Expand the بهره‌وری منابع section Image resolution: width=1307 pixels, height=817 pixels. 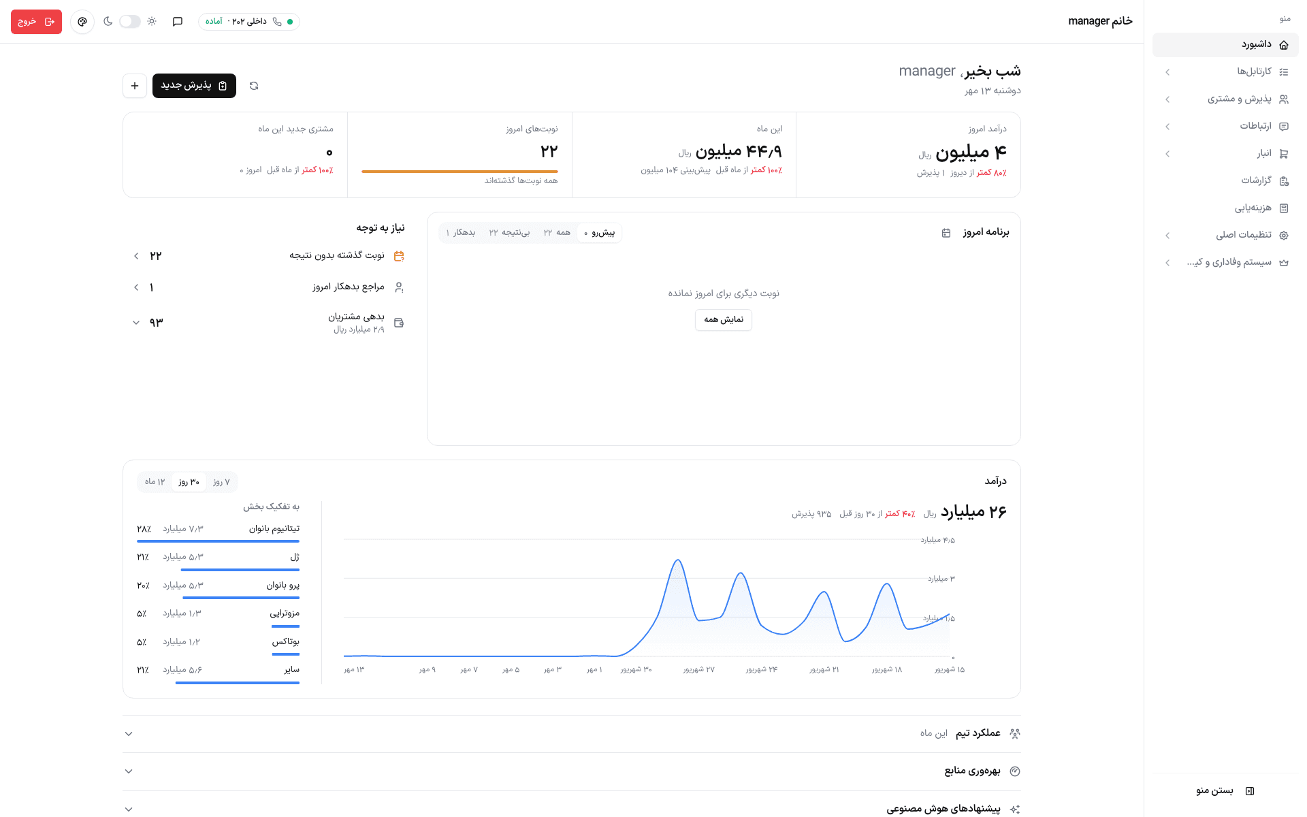[x=572, y=771]
